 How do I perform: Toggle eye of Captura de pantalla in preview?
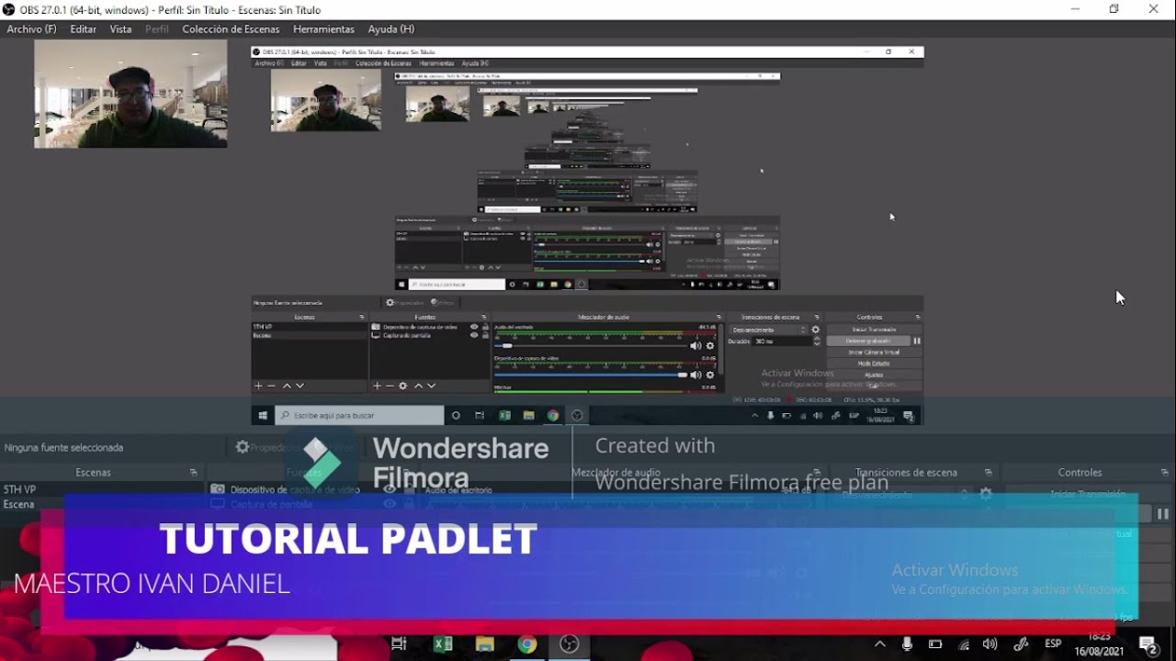click(474, 335)
